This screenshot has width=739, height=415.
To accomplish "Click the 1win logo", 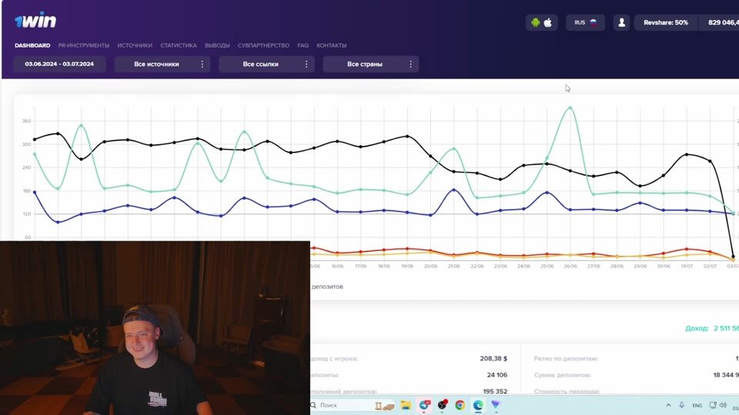I will [x=35, y=21].
